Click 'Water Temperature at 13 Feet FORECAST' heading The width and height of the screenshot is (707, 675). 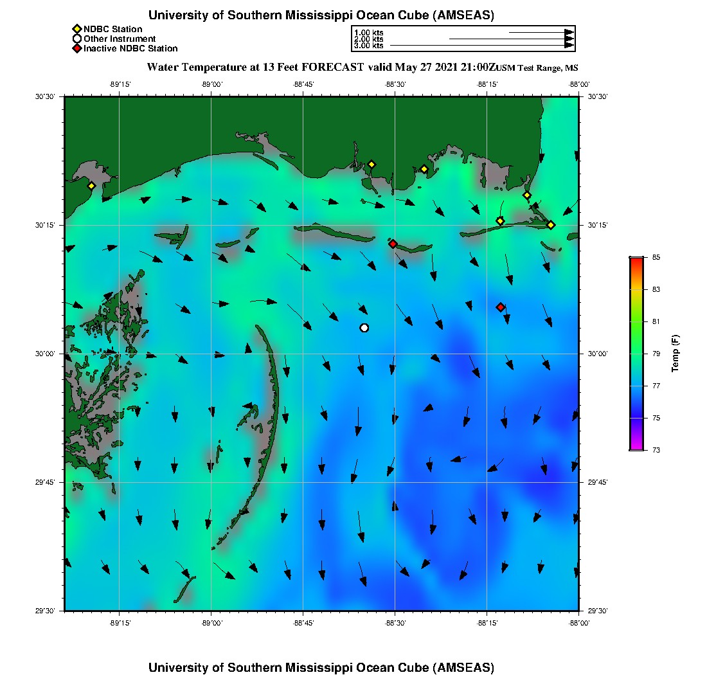[255, 67]
